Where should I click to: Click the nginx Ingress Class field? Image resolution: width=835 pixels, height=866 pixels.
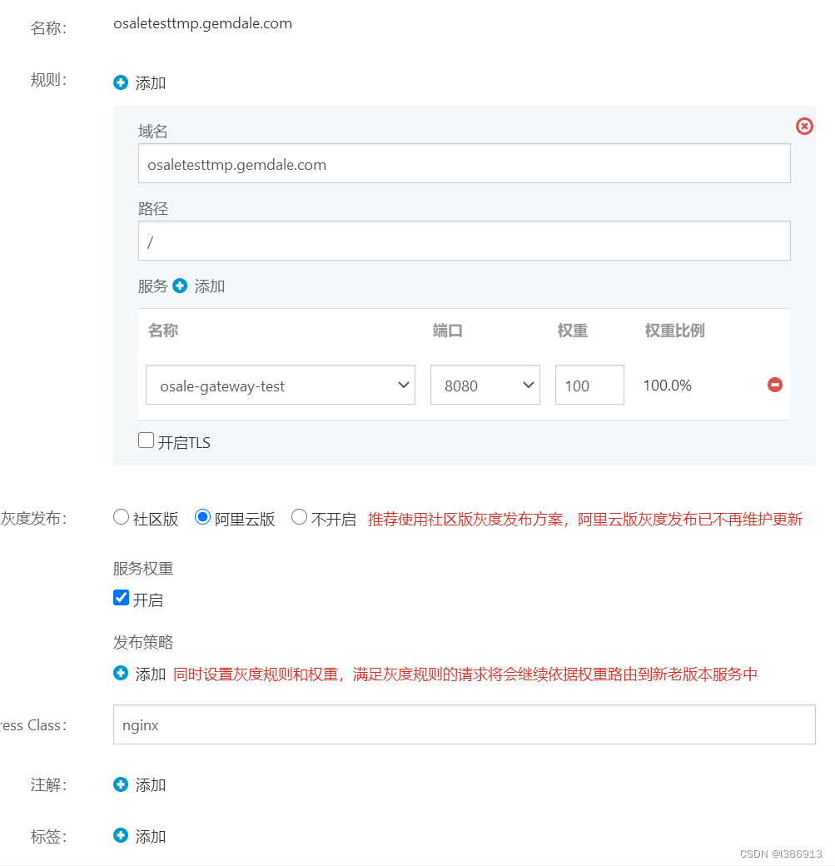pyautogui.click(x=464, y=724)
